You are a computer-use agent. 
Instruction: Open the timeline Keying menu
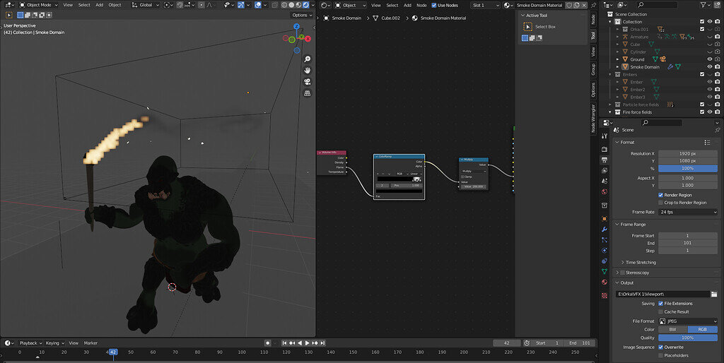pyautogui.click(x=55, y=343)
